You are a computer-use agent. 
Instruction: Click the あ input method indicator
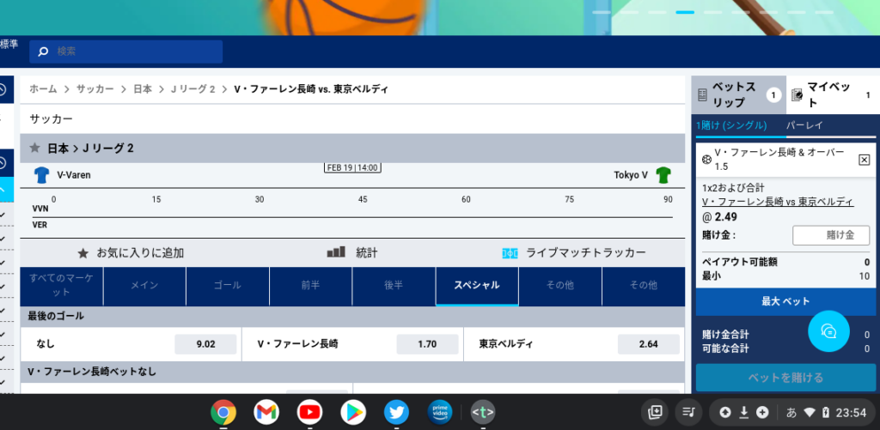[791, 413]
